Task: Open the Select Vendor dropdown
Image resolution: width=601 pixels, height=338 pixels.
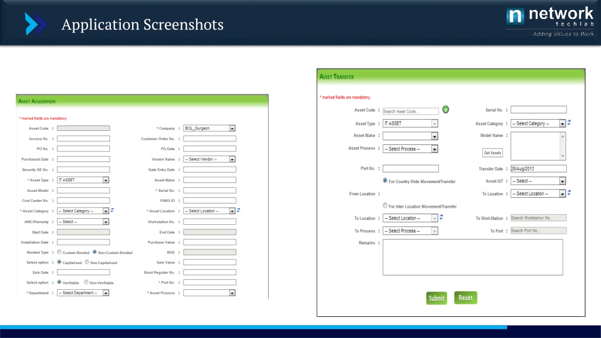Action: (210, 159)
